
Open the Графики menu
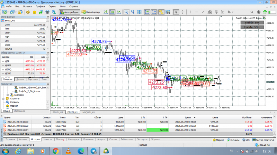tap(40, 6)
